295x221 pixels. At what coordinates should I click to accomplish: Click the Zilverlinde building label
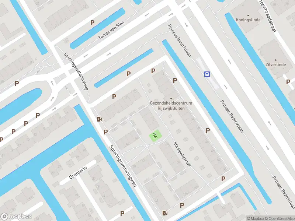tap(275, 64)
